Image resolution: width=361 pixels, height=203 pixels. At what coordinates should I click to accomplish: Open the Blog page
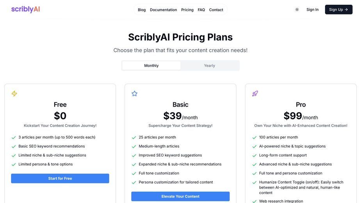tap(142, 10)
